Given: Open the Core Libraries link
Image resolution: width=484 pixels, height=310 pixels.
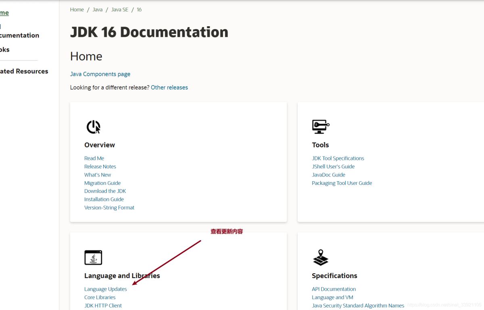Looking at the screenshot, I should (x=100, y=297).
